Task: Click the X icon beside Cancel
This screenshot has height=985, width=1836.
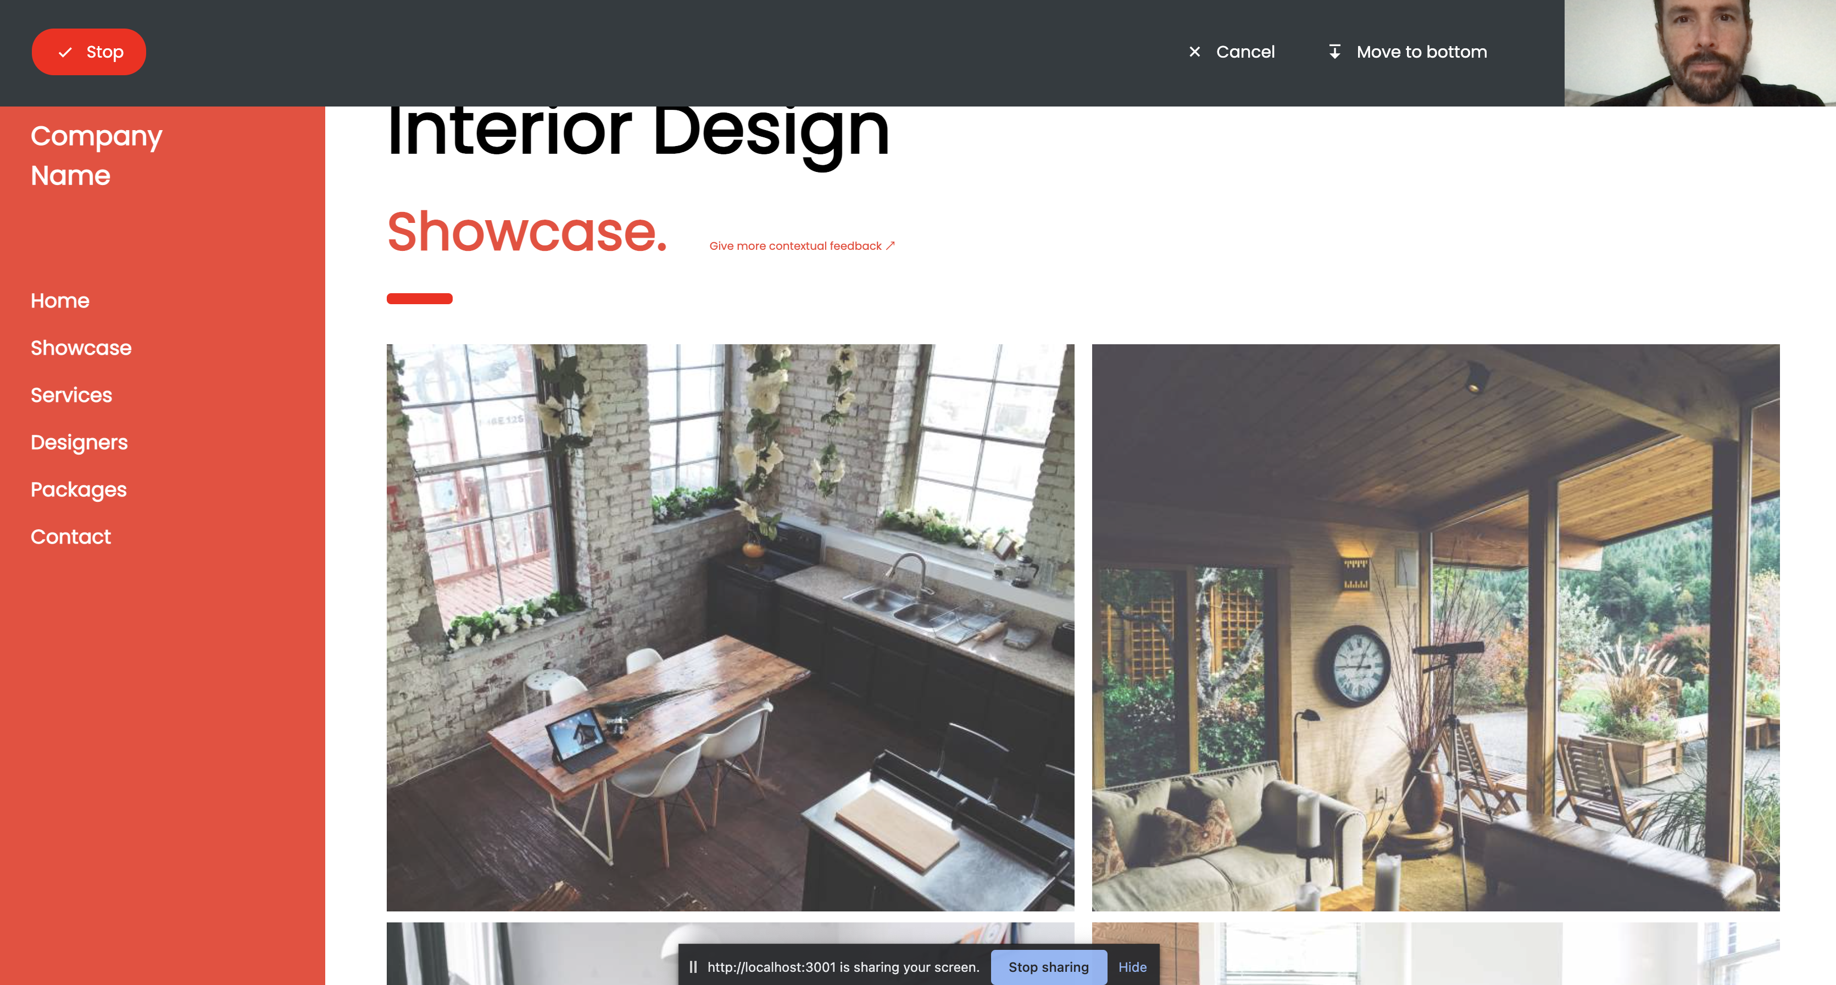Action: (x=1194, y=52)
